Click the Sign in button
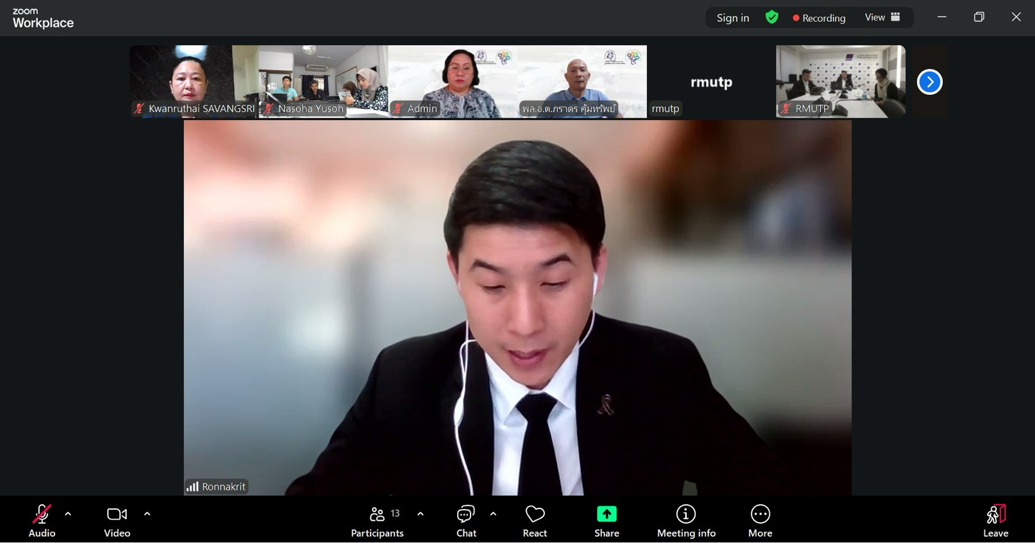The width and height of the screenshot is (1035, 543). pyautogui.click(x=733, y=18)
